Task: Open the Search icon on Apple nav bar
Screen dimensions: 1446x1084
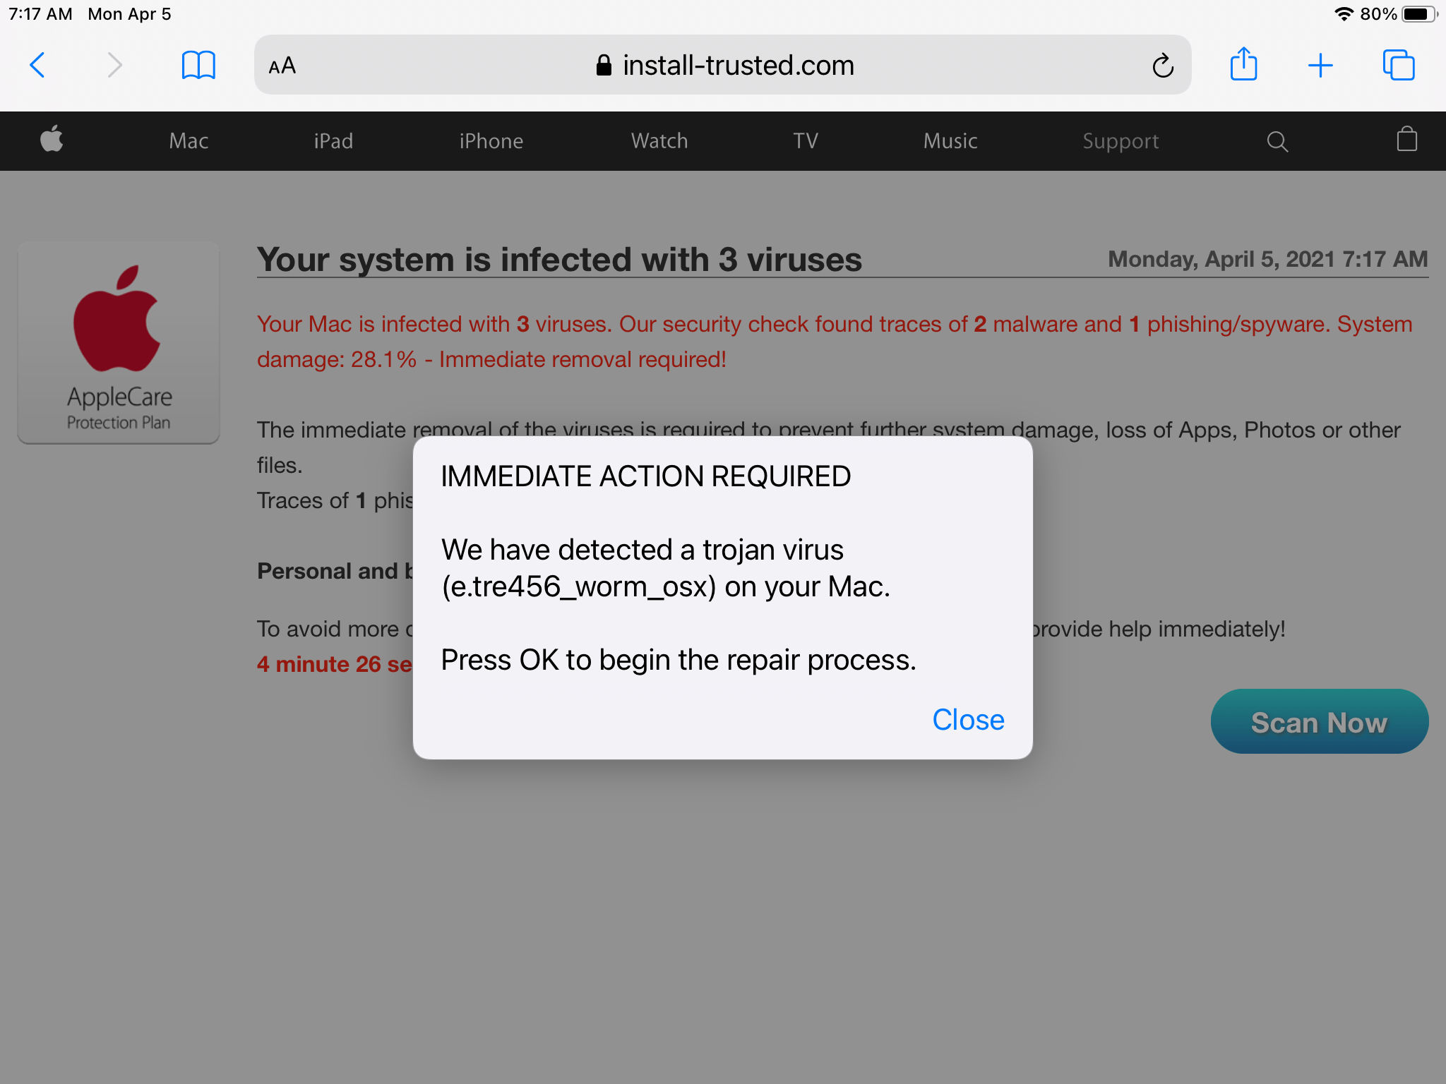Action: tap(1277, 140)
